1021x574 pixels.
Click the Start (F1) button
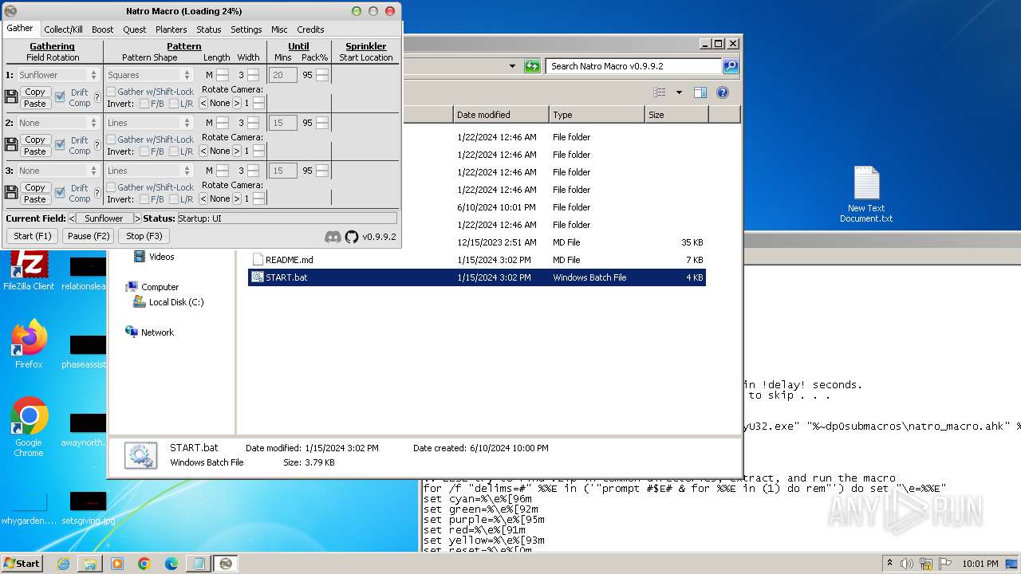pyautogui.click(x=32, y=236)
